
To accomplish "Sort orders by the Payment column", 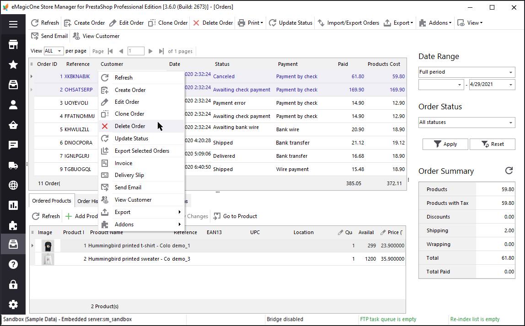I will point(288,64).
